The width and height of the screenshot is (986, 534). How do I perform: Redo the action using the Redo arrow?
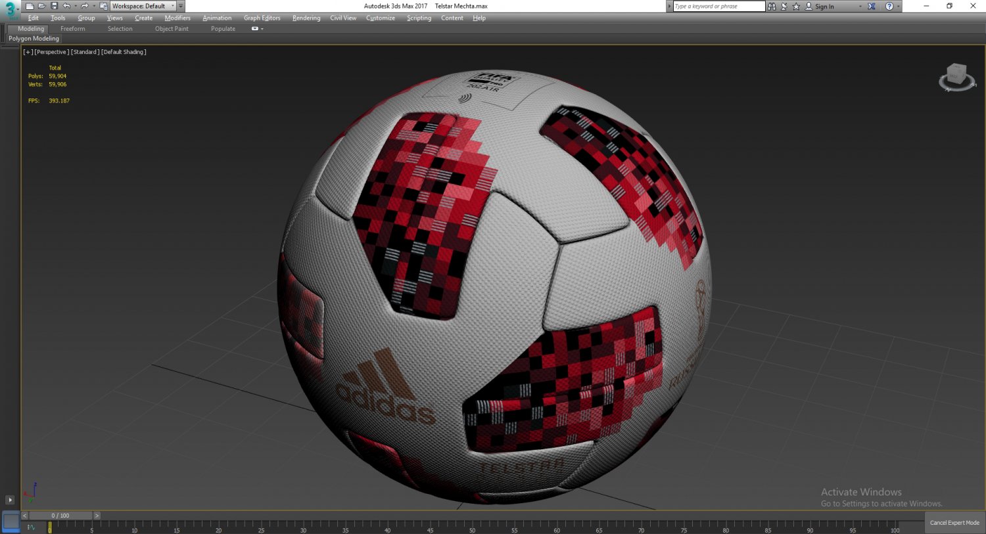84,6
